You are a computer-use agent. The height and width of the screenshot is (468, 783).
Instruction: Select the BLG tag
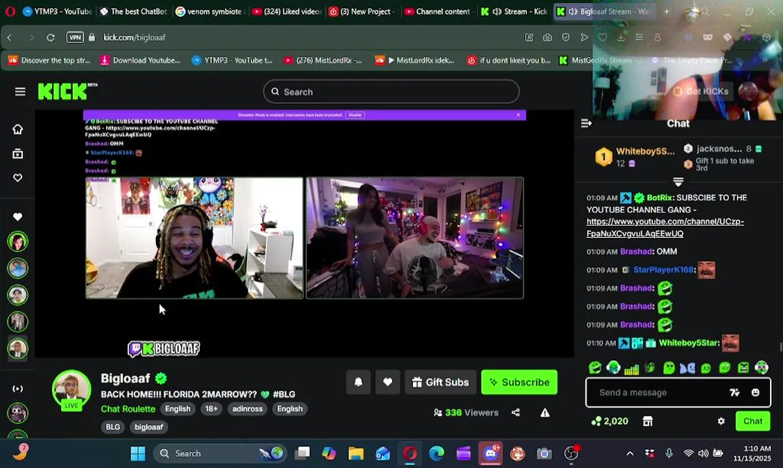[113, 427]
